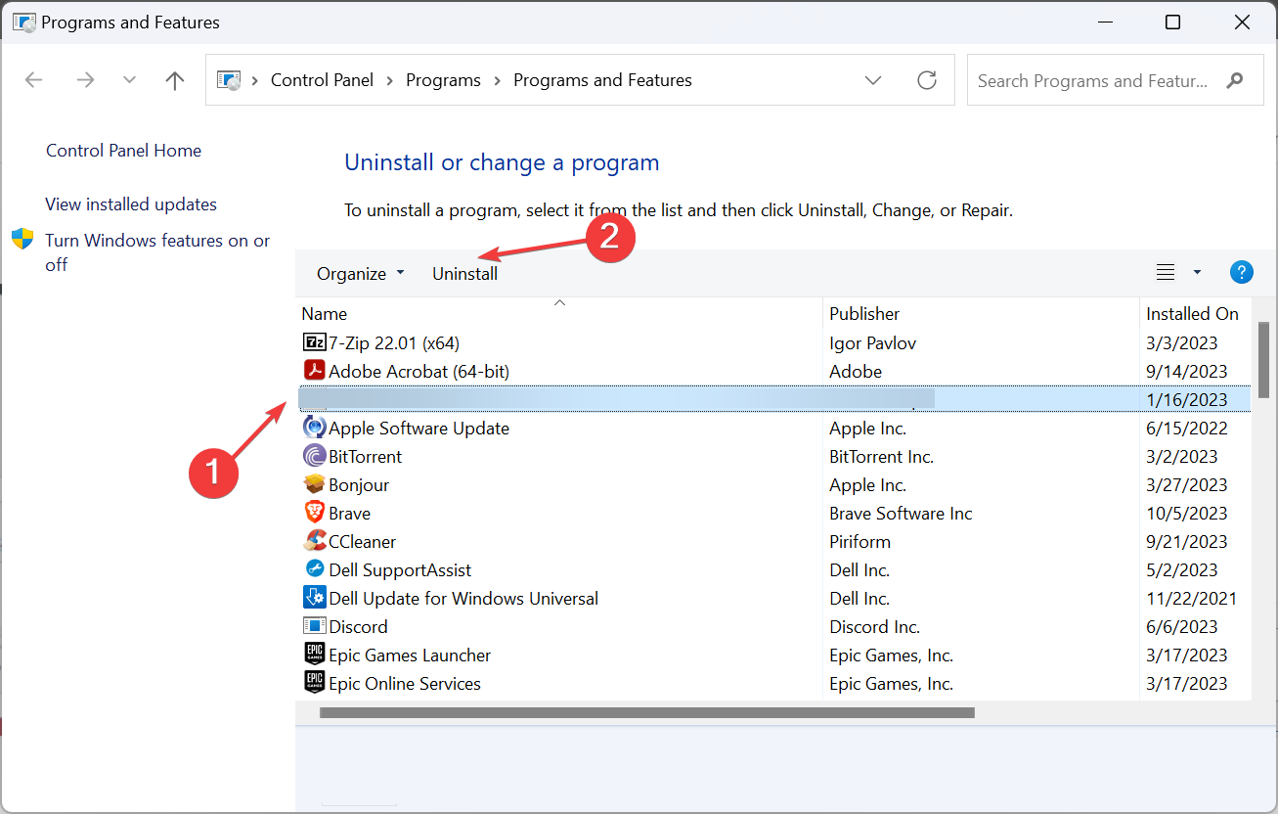Open View installed updates link
This screenshot has width=1278, height=814.
pos(131,204)
